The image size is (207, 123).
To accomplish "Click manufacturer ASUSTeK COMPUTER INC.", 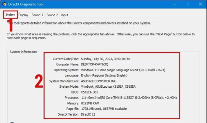I will pos(99,81).
